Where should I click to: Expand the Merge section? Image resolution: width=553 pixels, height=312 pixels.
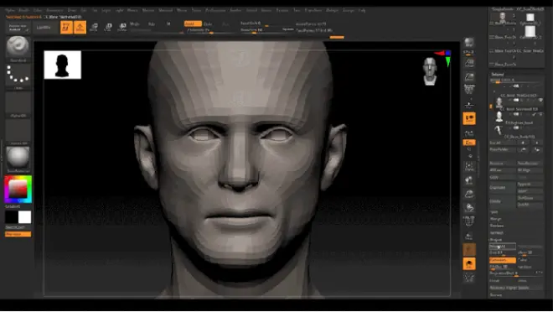click(x=495, y=219)
